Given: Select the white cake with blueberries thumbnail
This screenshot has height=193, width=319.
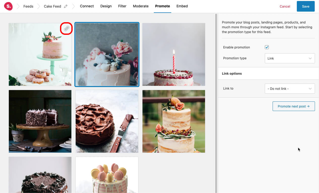Looking at the screenshot, I should click(107, 54).
